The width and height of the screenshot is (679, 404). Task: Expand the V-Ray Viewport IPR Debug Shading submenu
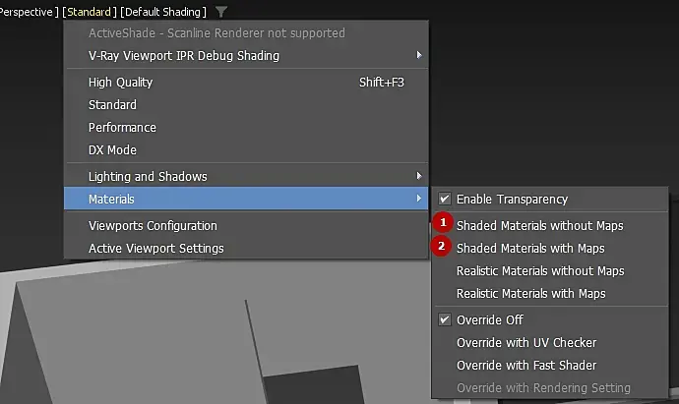coord(420,56)
